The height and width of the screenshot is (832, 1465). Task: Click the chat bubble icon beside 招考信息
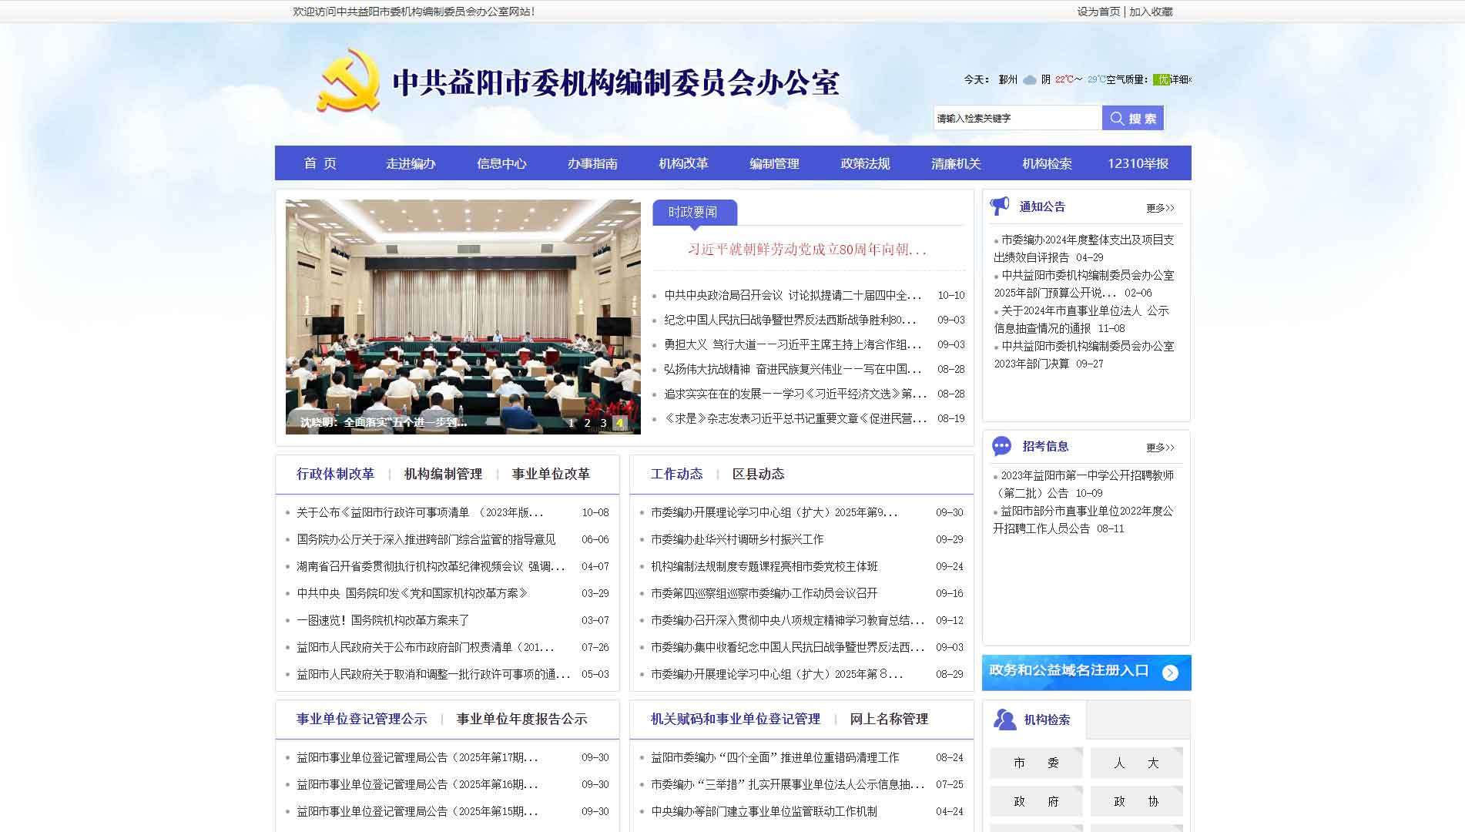coord(1001,446)
